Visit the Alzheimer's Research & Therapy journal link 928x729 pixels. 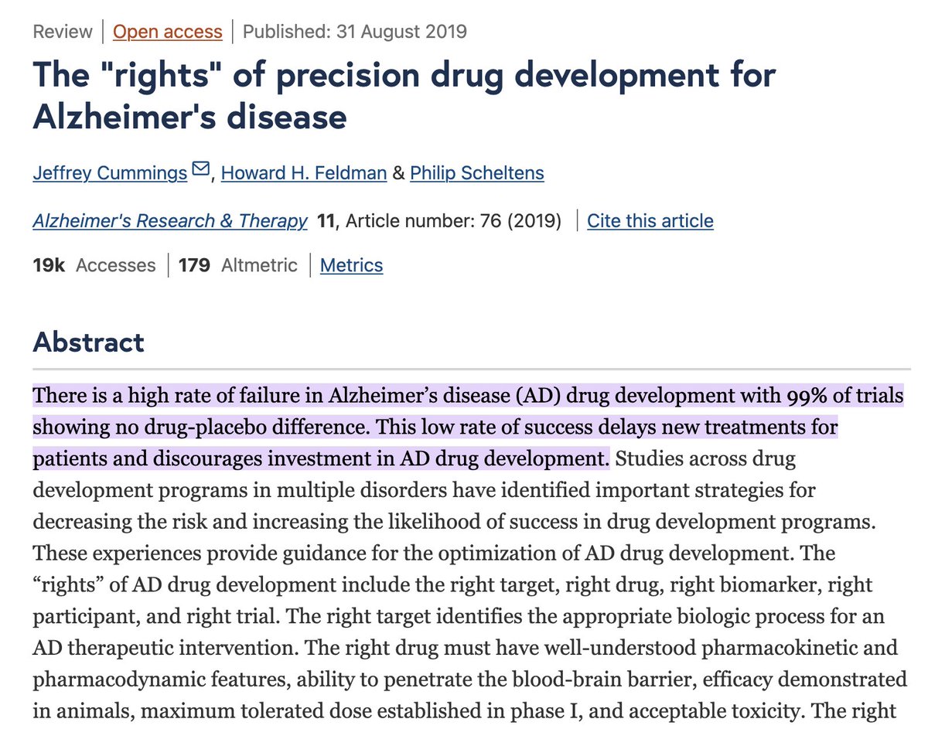tap(170, 220)
